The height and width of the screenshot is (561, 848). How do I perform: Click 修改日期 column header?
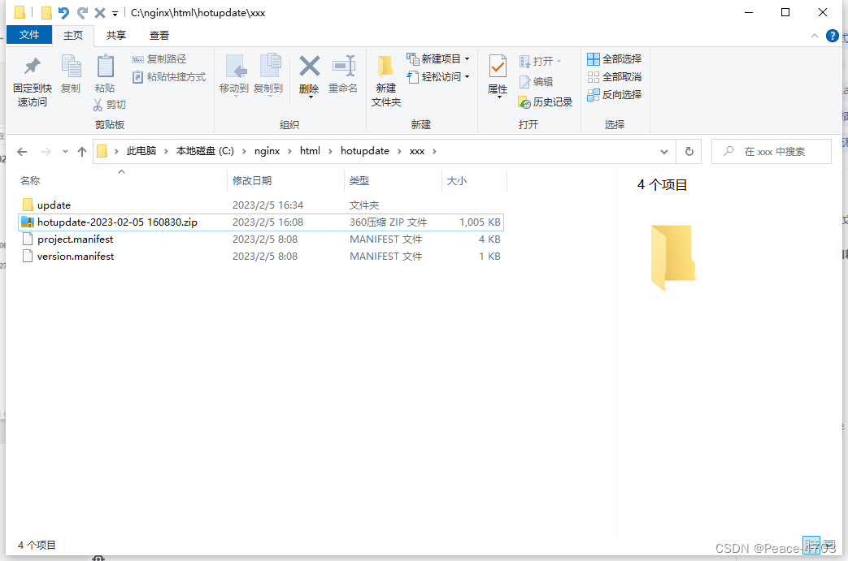[253, 180]
